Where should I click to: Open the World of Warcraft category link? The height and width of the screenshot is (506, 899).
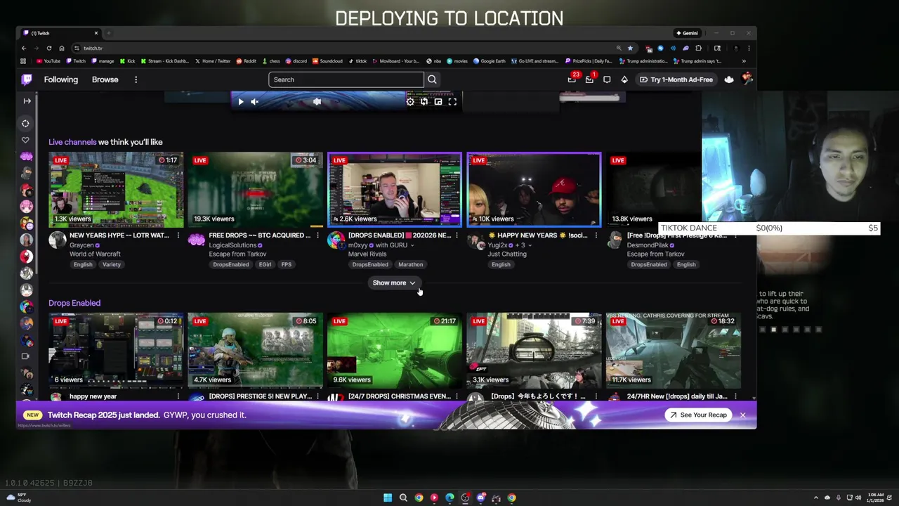95,254
